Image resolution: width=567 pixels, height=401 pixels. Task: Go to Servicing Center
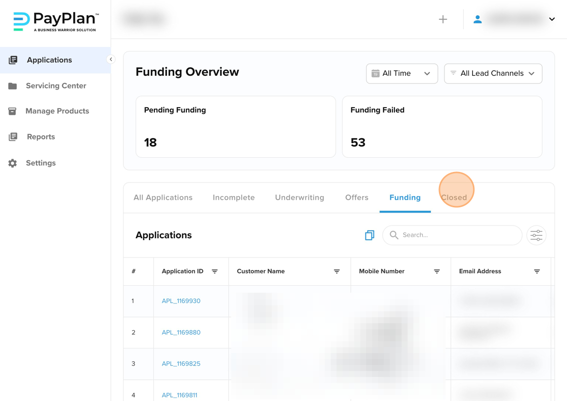click(56, 85)
